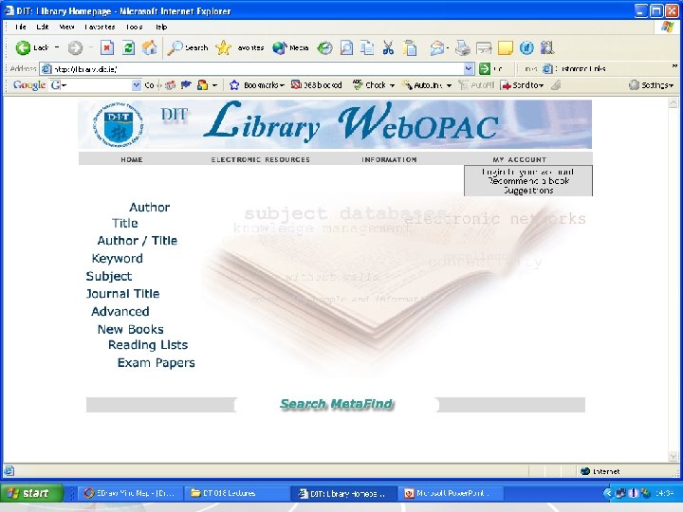Open the Edit menu
This screenshot has width=683, height=512.
[x=43, y=27]
